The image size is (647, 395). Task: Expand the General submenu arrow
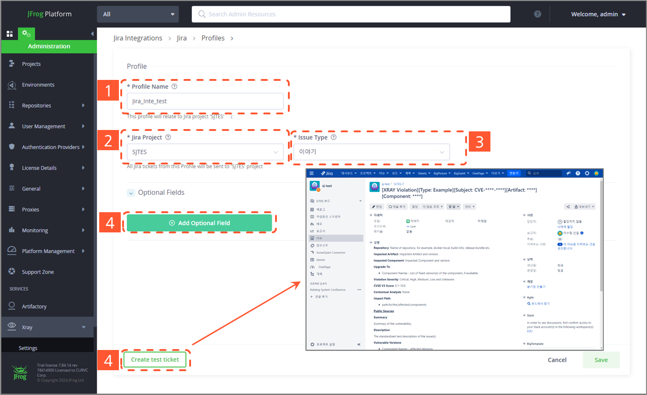coord(83,188)
